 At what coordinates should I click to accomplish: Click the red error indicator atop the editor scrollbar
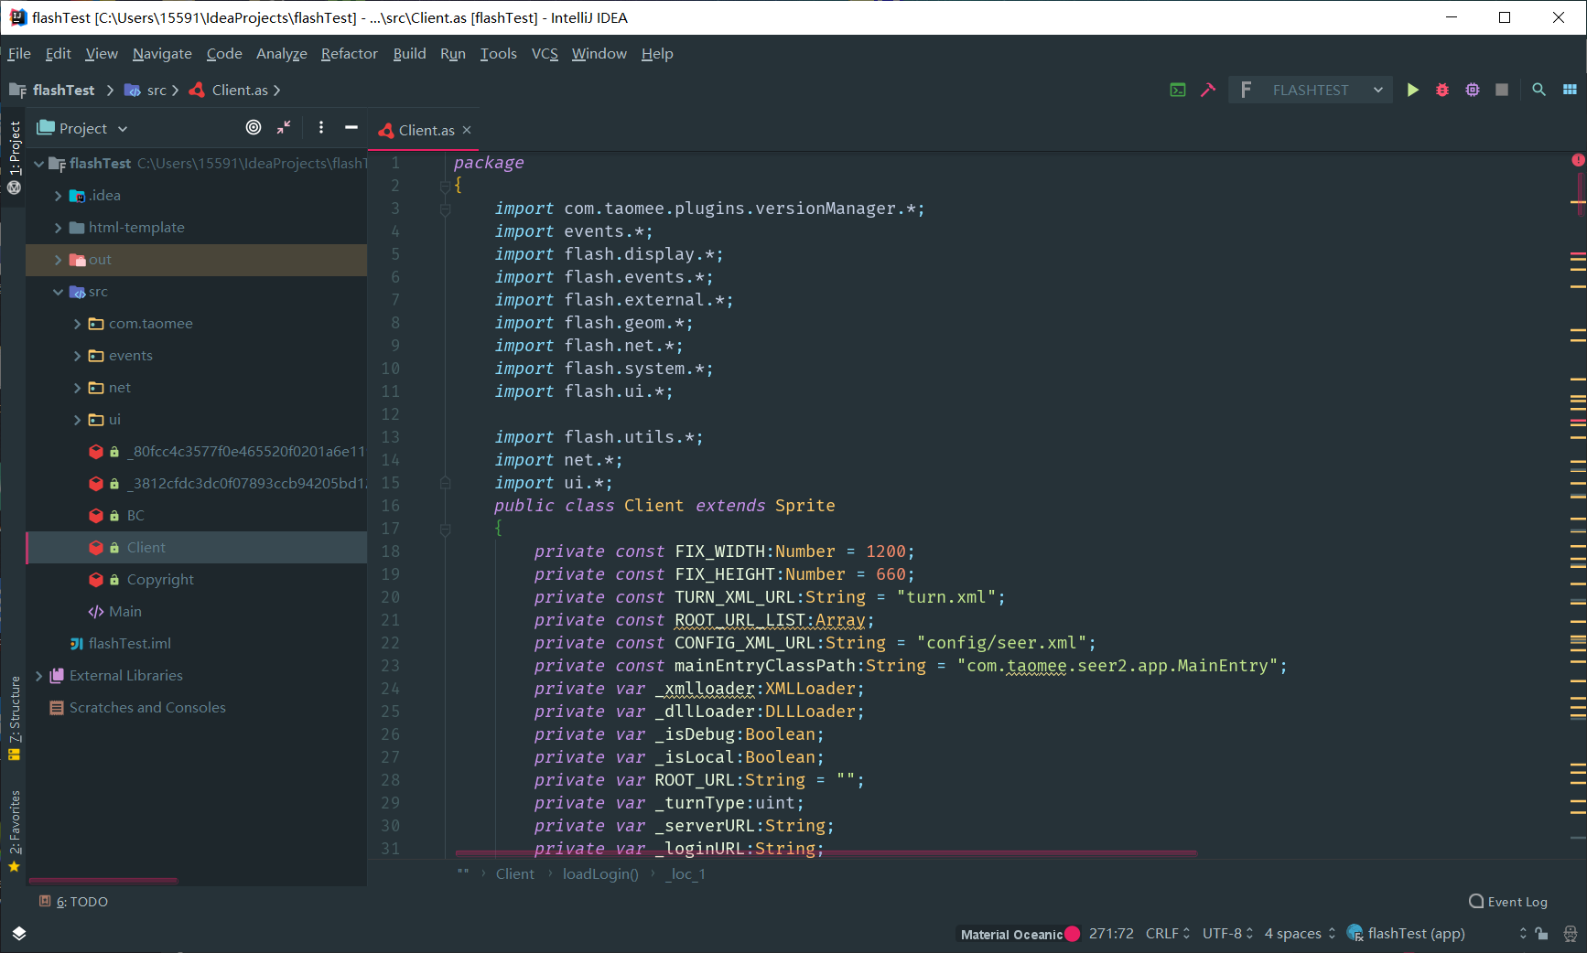click(1578, 160)
